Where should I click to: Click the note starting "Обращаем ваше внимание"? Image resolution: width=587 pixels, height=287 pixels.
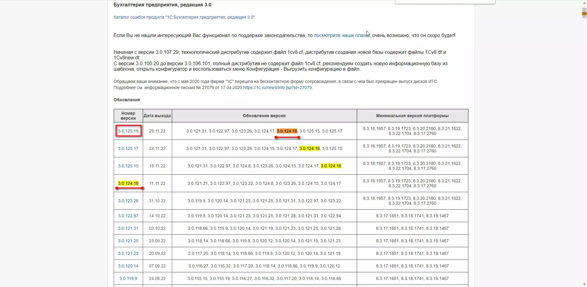276,84
